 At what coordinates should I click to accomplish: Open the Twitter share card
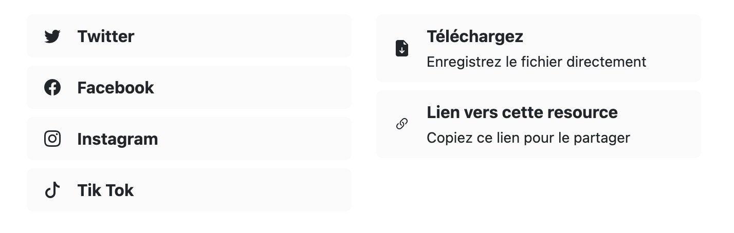pyautogui.click(x=189, y=36)
